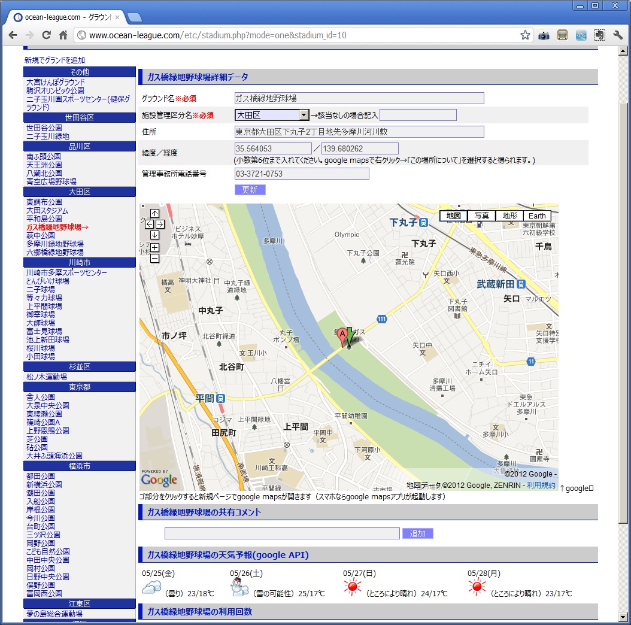Screen dimensions: 631x625
Task: Pan the map left with arrow button
Action: point(149,224)
